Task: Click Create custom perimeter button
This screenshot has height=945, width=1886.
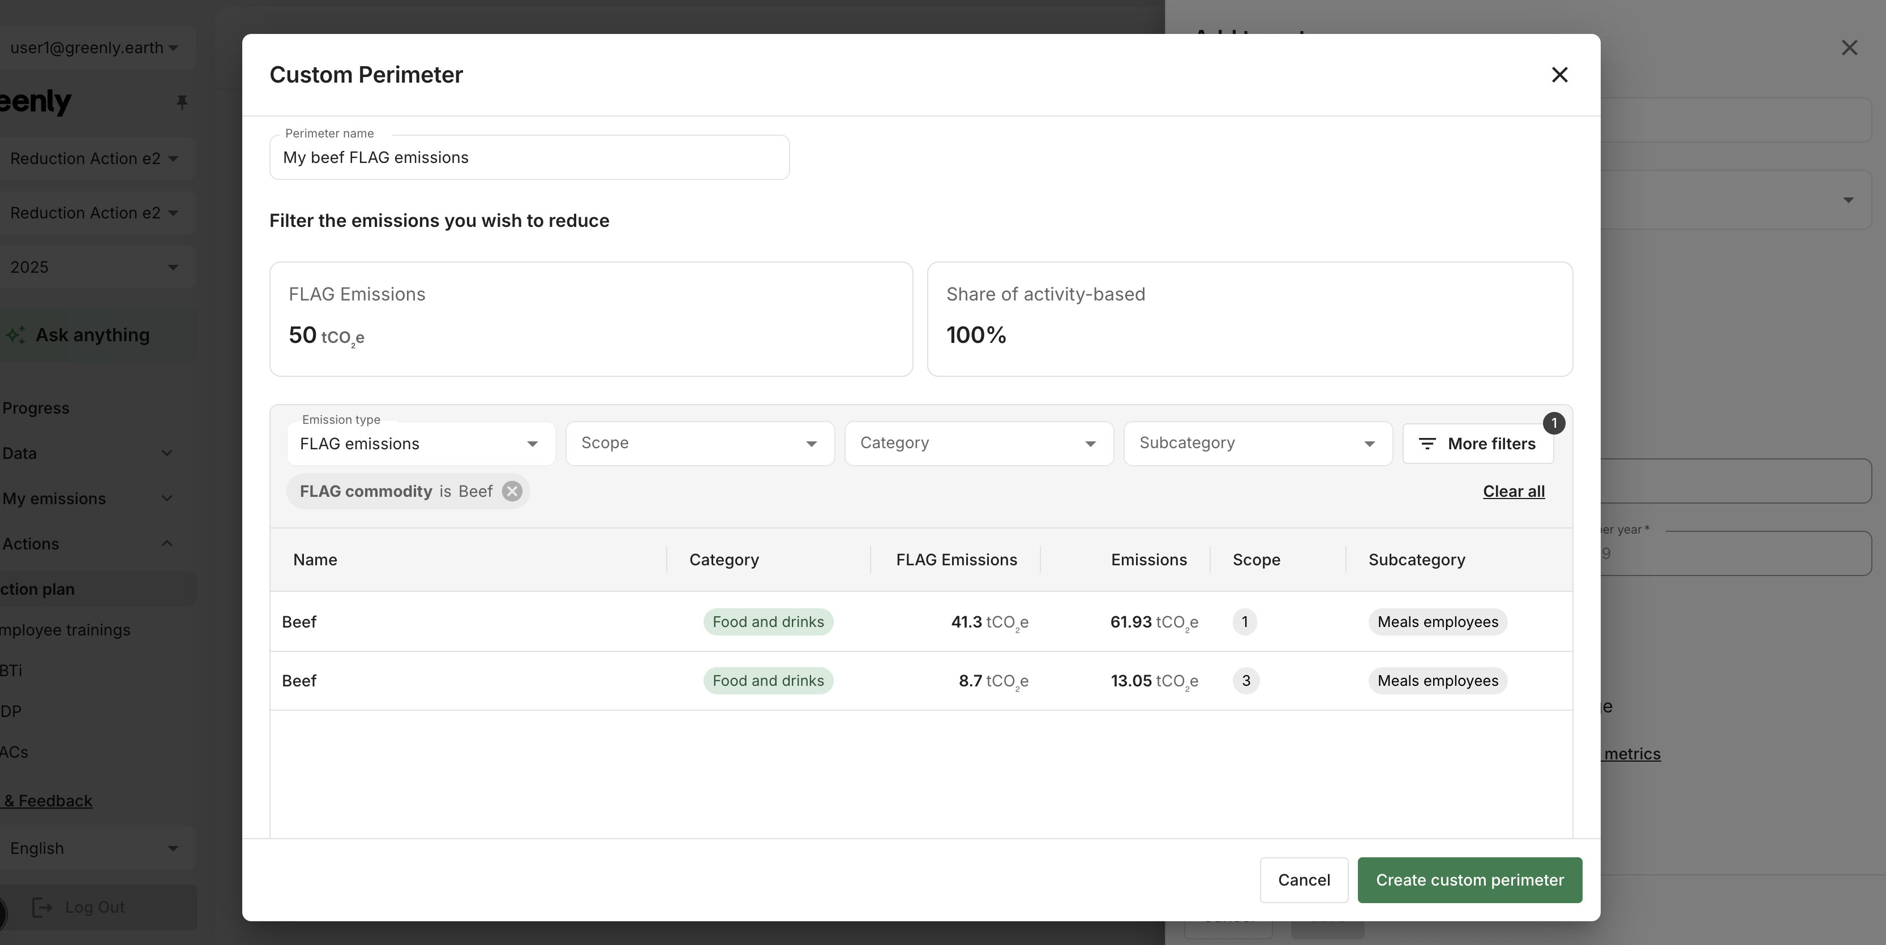Action: click(1469, 880)
